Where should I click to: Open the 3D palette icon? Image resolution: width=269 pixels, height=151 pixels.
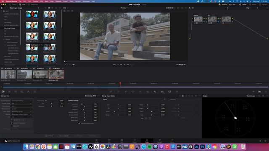point(177,92)
